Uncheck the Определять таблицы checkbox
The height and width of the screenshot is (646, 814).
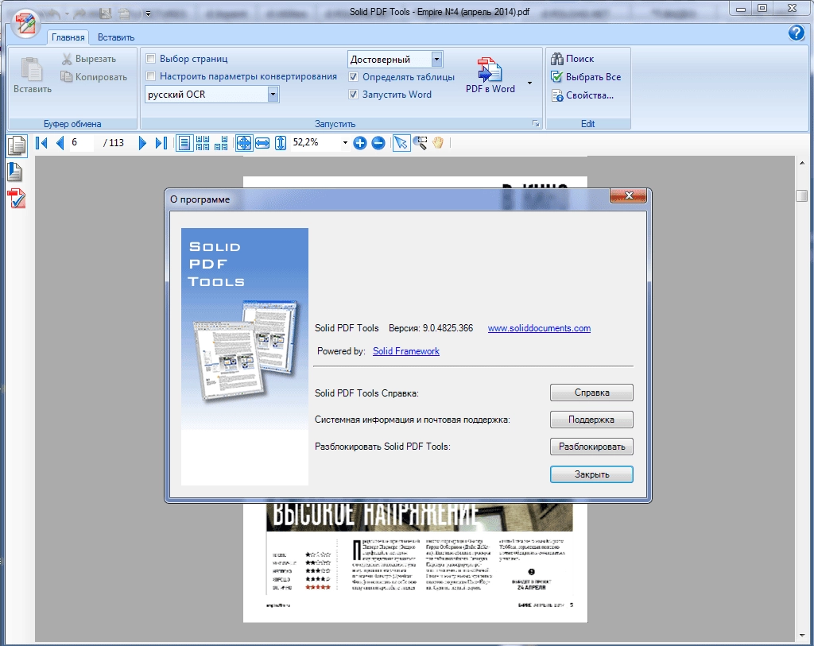(353, 77)
